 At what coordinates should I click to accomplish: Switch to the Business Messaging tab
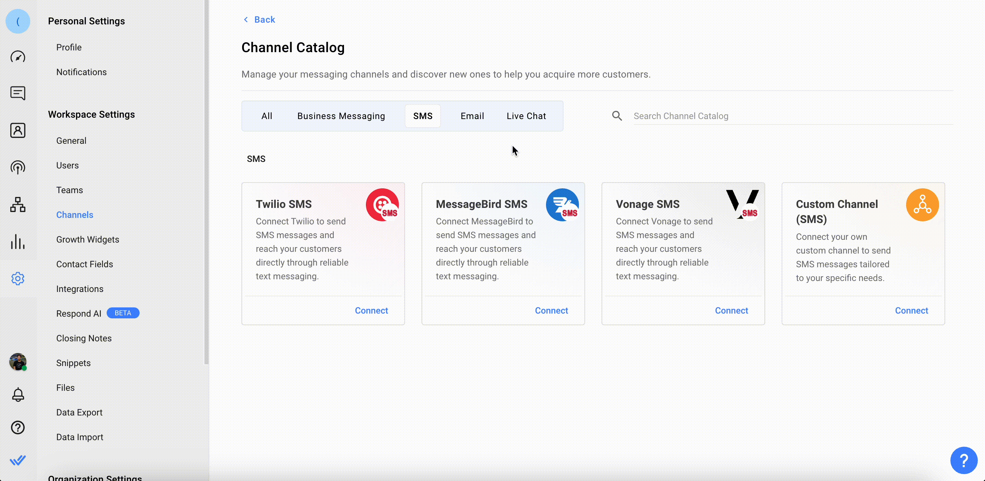pyautogui.click(x=341, y=116)
